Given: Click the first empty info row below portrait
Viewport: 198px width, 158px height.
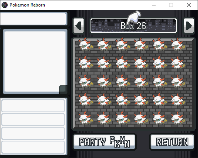Looking at the screenshot, I should pos(34,105).
